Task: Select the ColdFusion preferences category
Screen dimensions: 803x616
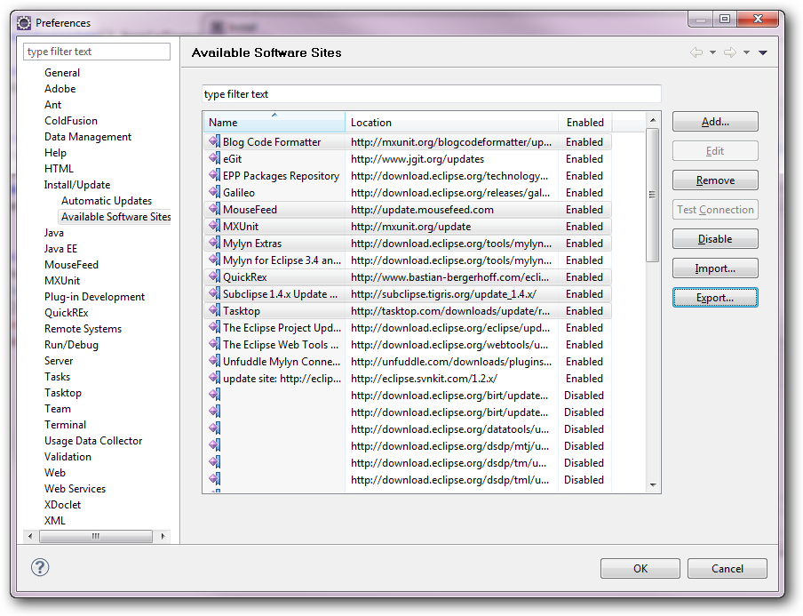Action: 71,121
